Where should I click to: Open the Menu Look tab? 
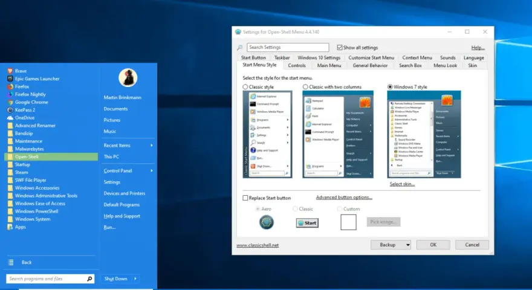(445, 65)
